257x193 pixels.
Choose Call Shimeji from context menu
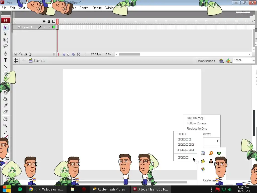click(x=195, y=118)
